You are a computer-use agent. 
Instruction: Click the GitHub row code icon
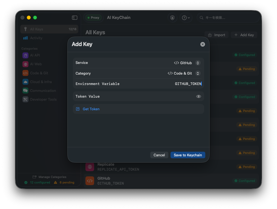tap(90, 181)
